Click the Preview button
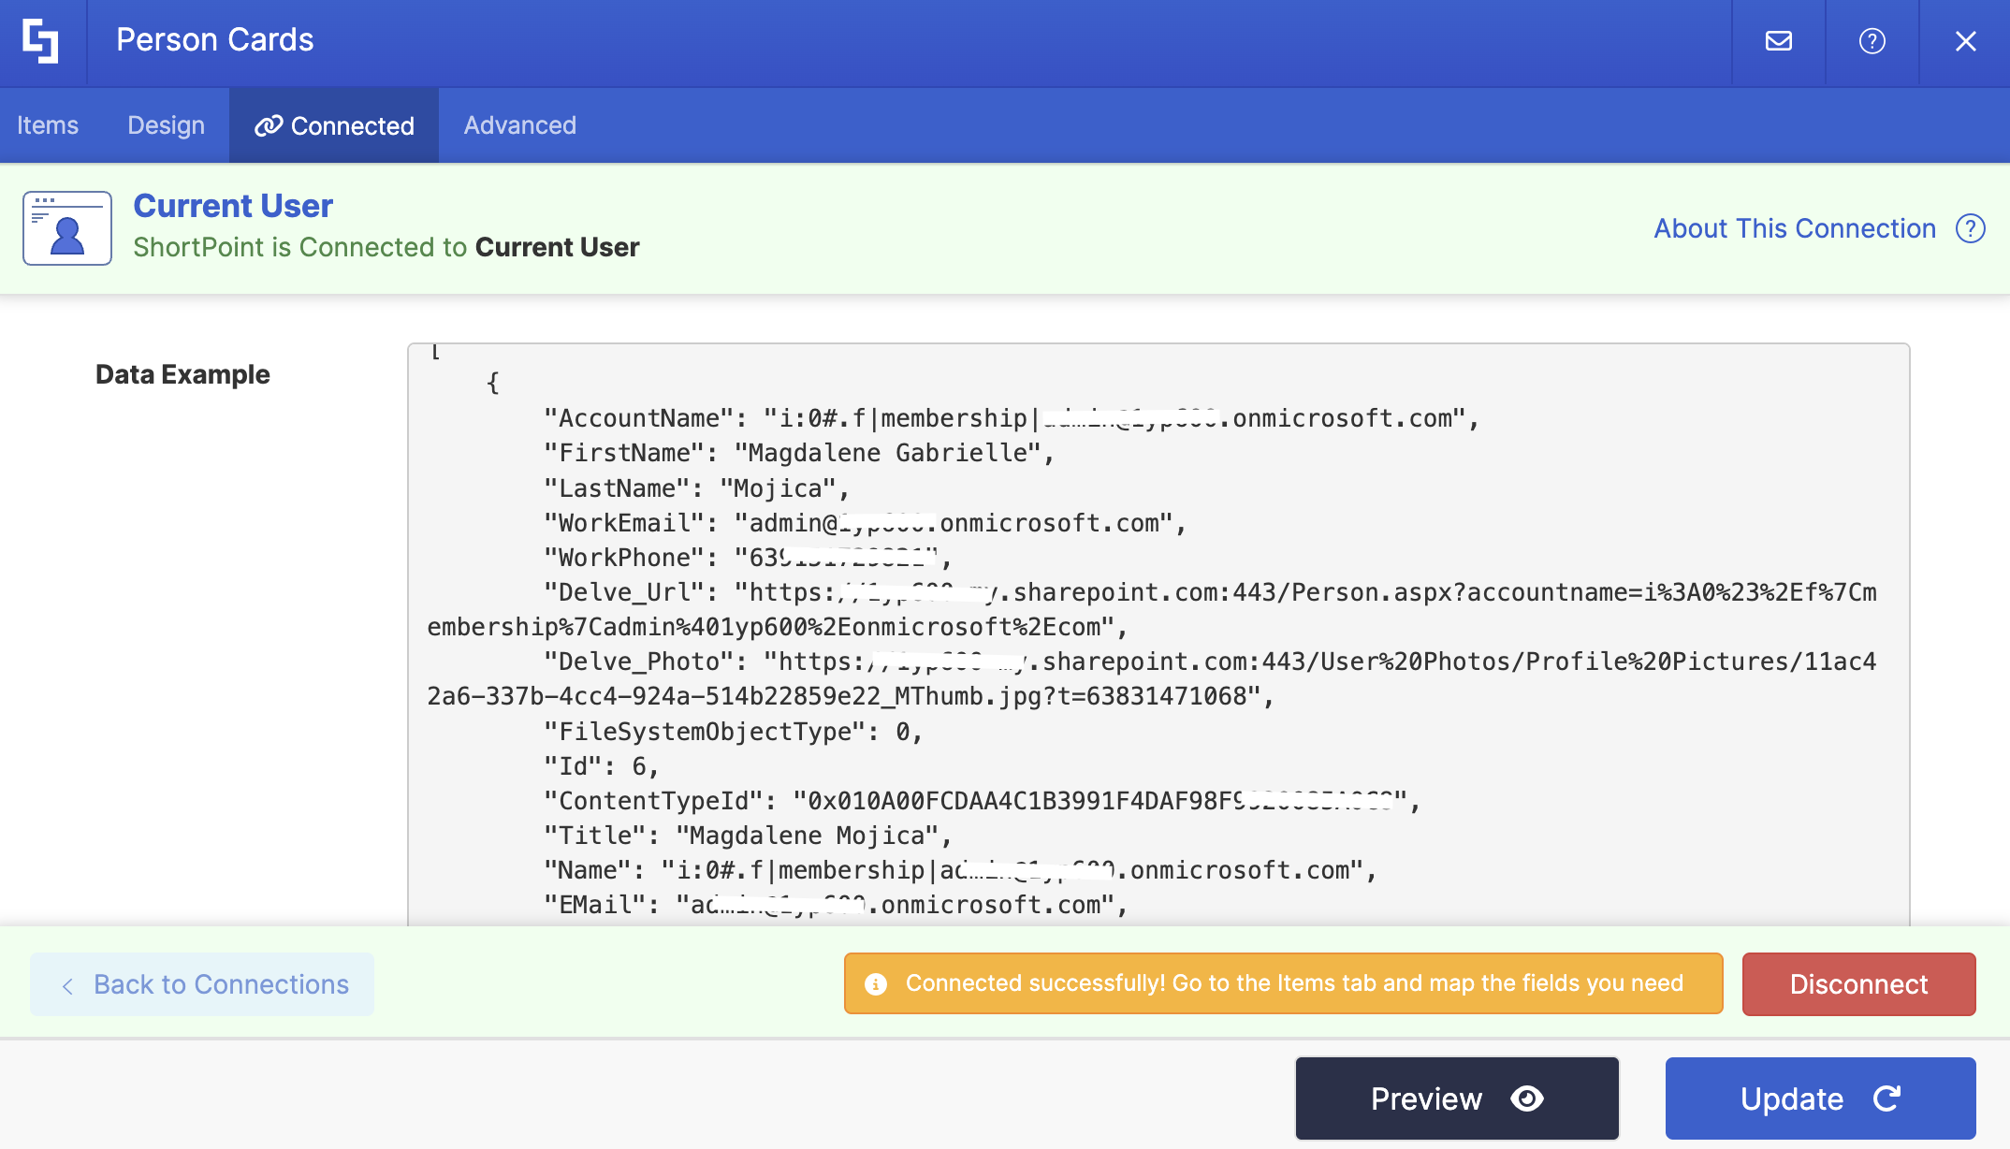 click(x=1456, y=1098)
